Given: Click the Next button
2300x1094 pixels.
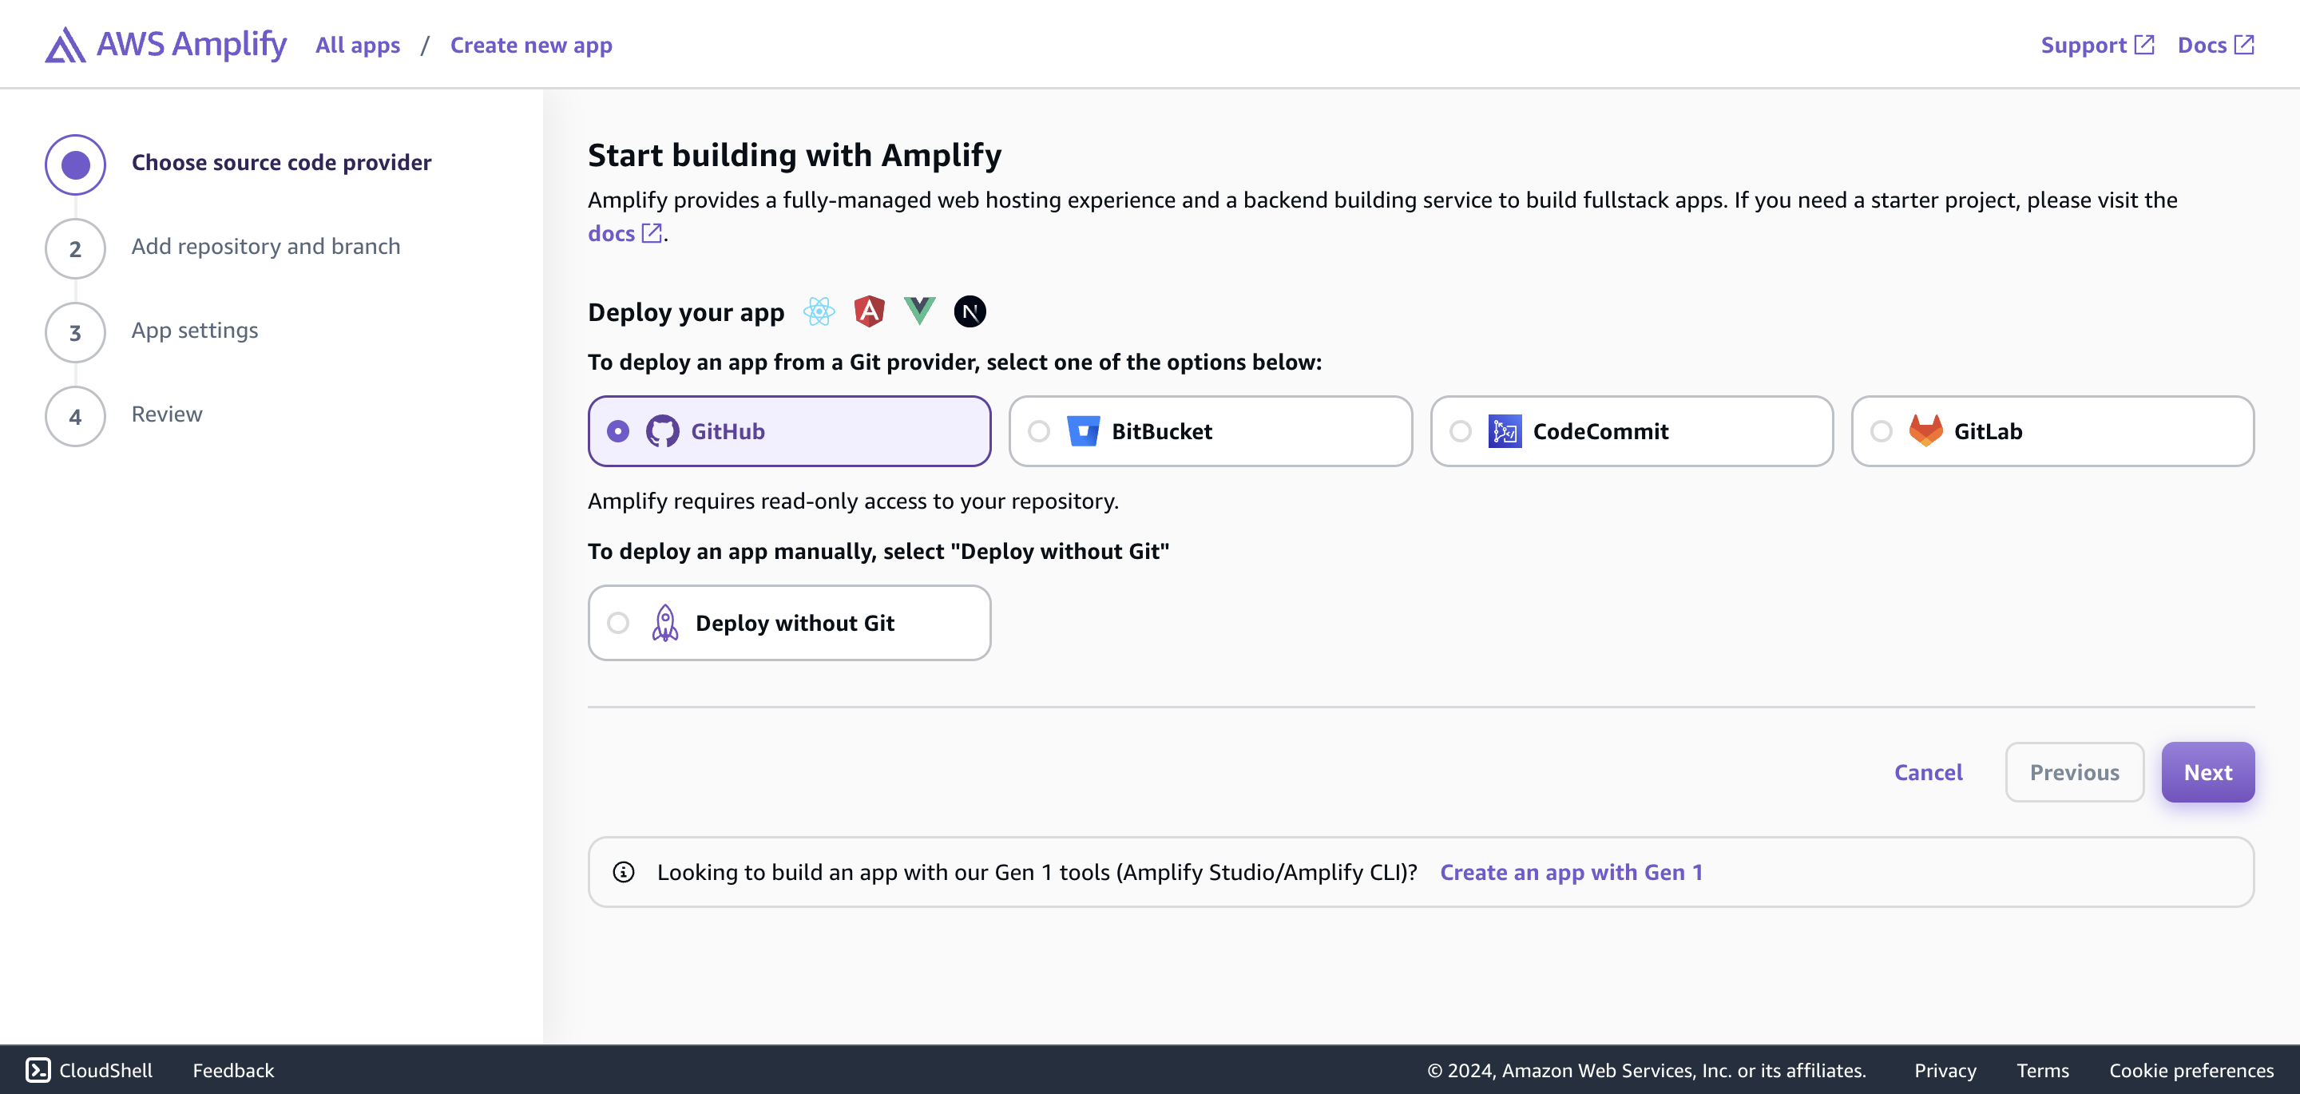Looking at the screenshot, I should tap(2208, 772).
